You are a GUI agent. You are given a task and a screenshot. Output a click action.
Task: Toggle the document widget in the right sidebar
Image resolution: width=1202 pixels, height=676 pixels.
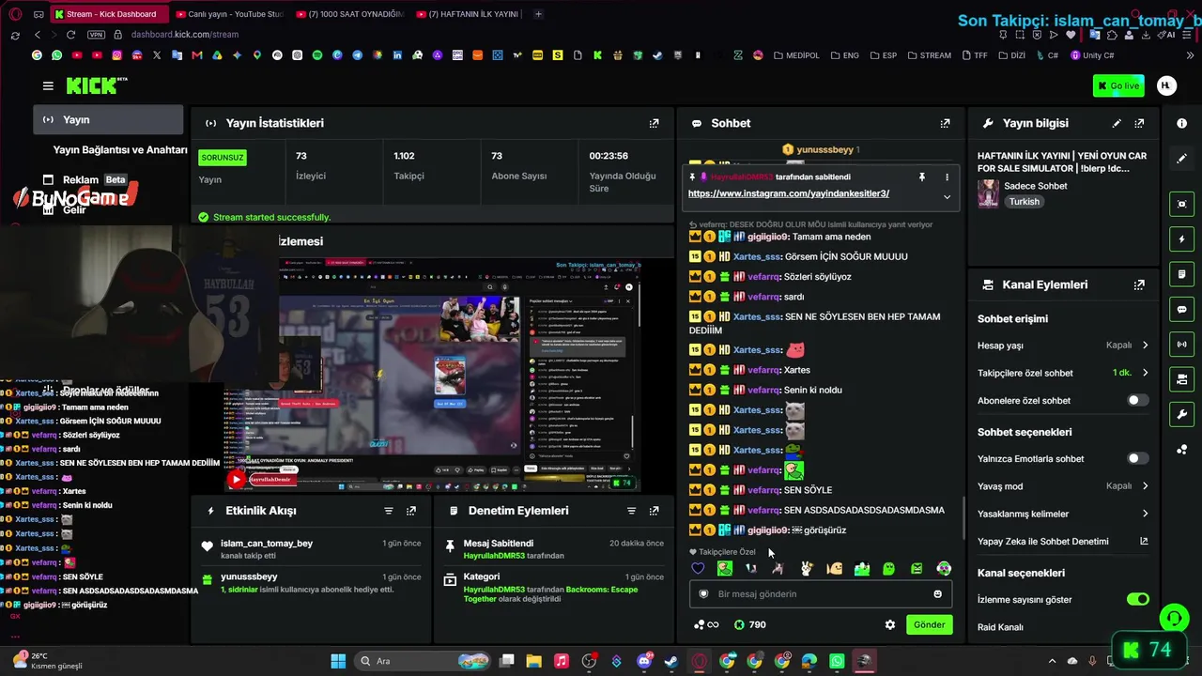(x=1181, y=274)
